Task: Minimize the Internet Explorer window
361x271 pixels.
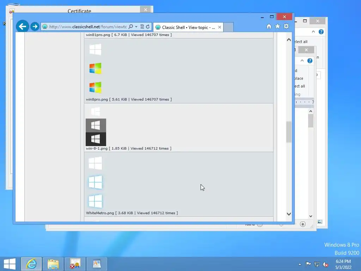Action: [262, 17]
